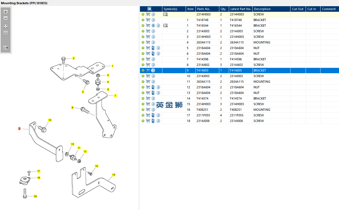
Task: Sort by the Symbol(s) column header
Action: [x=174, y=9]
